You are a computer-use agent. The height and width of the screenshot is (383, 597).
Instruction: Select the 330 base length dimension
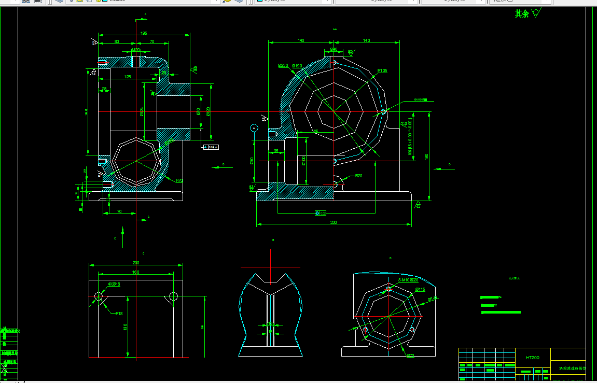coord(334,222)
